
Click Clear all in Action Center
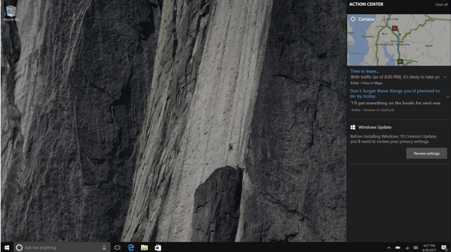[441, 4]
